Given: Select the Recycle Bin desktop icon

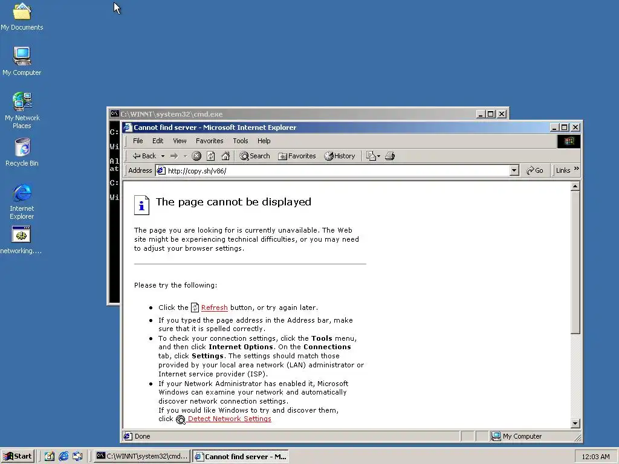Looking at the screenshot, I should pyautogui.click(x=22, y=152).
